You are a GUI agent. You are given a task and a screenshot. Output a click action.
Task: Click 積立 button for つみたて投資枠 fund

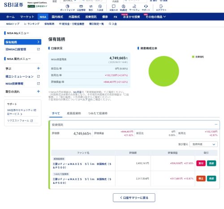[201, 178]
